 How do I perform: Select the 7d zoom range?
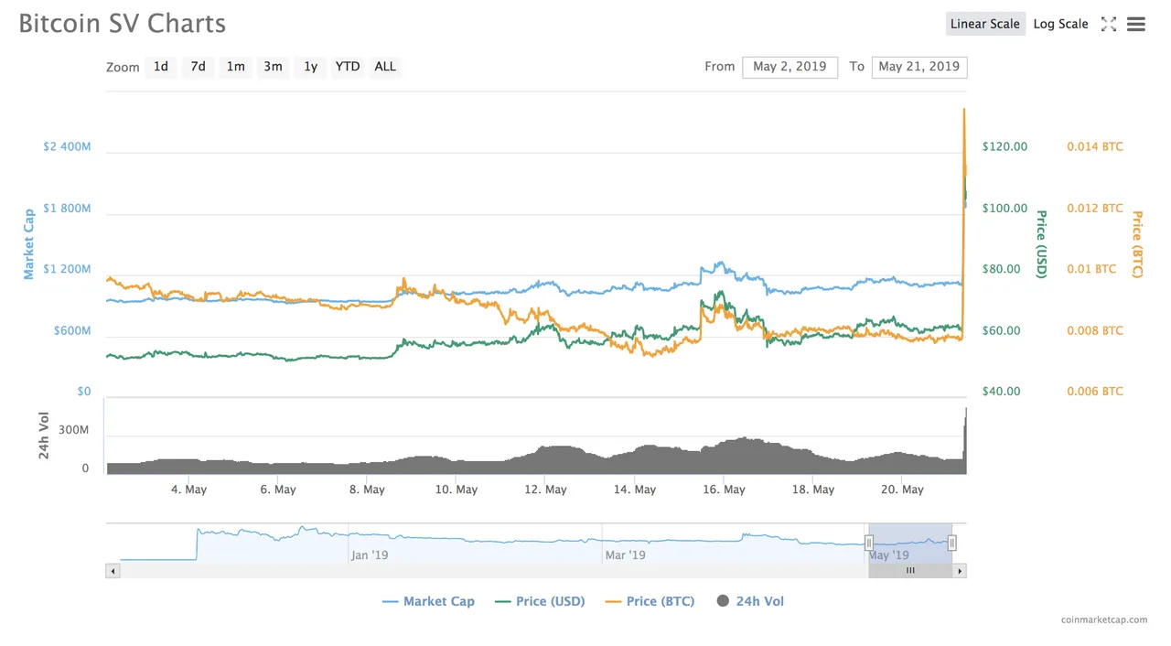coord(199,67)
